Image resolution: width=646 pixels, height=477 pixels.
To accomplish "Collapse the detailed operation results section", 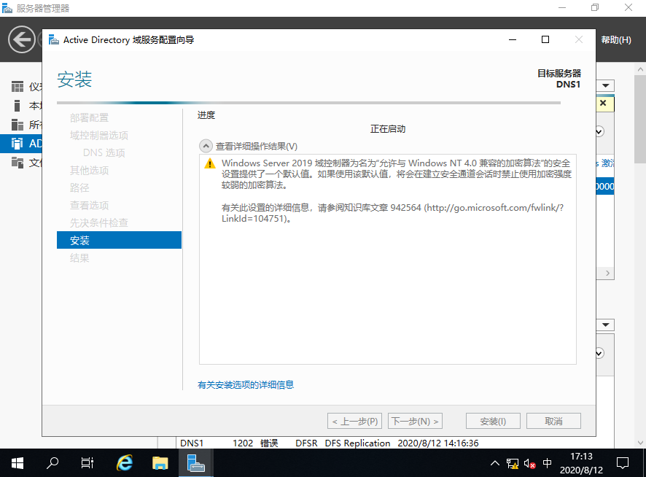I will pos(206,146).
